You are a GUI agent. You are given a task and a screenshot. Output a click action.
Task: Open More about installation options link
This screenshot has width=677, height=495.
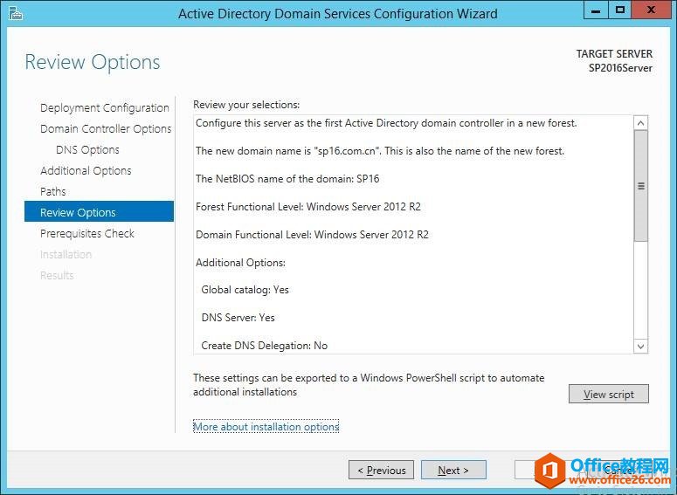click(266, 427)
